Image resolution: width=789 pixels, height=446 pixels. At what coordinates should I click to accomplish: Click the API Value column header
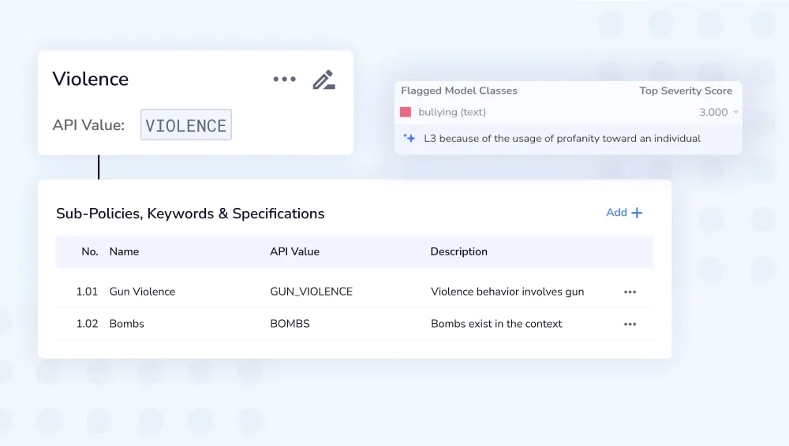[294, 252]
